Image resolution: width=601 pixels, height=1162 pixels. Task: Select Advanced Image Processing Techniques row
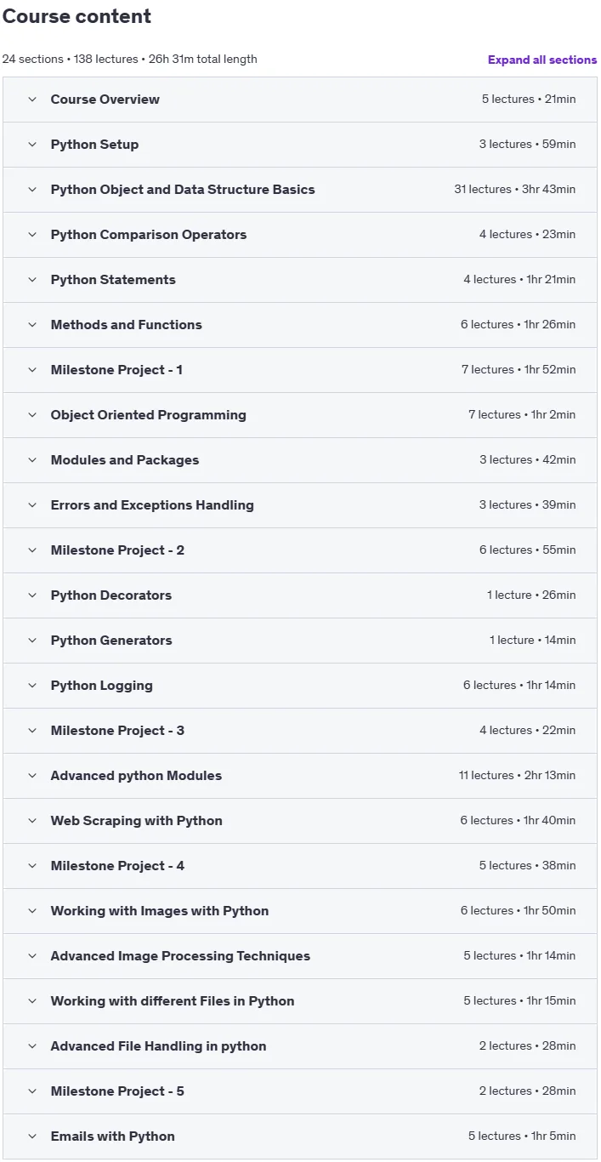[x=300, y=956]
